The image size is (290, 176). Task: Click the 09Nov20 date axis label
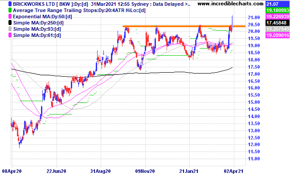click(145, 171)
